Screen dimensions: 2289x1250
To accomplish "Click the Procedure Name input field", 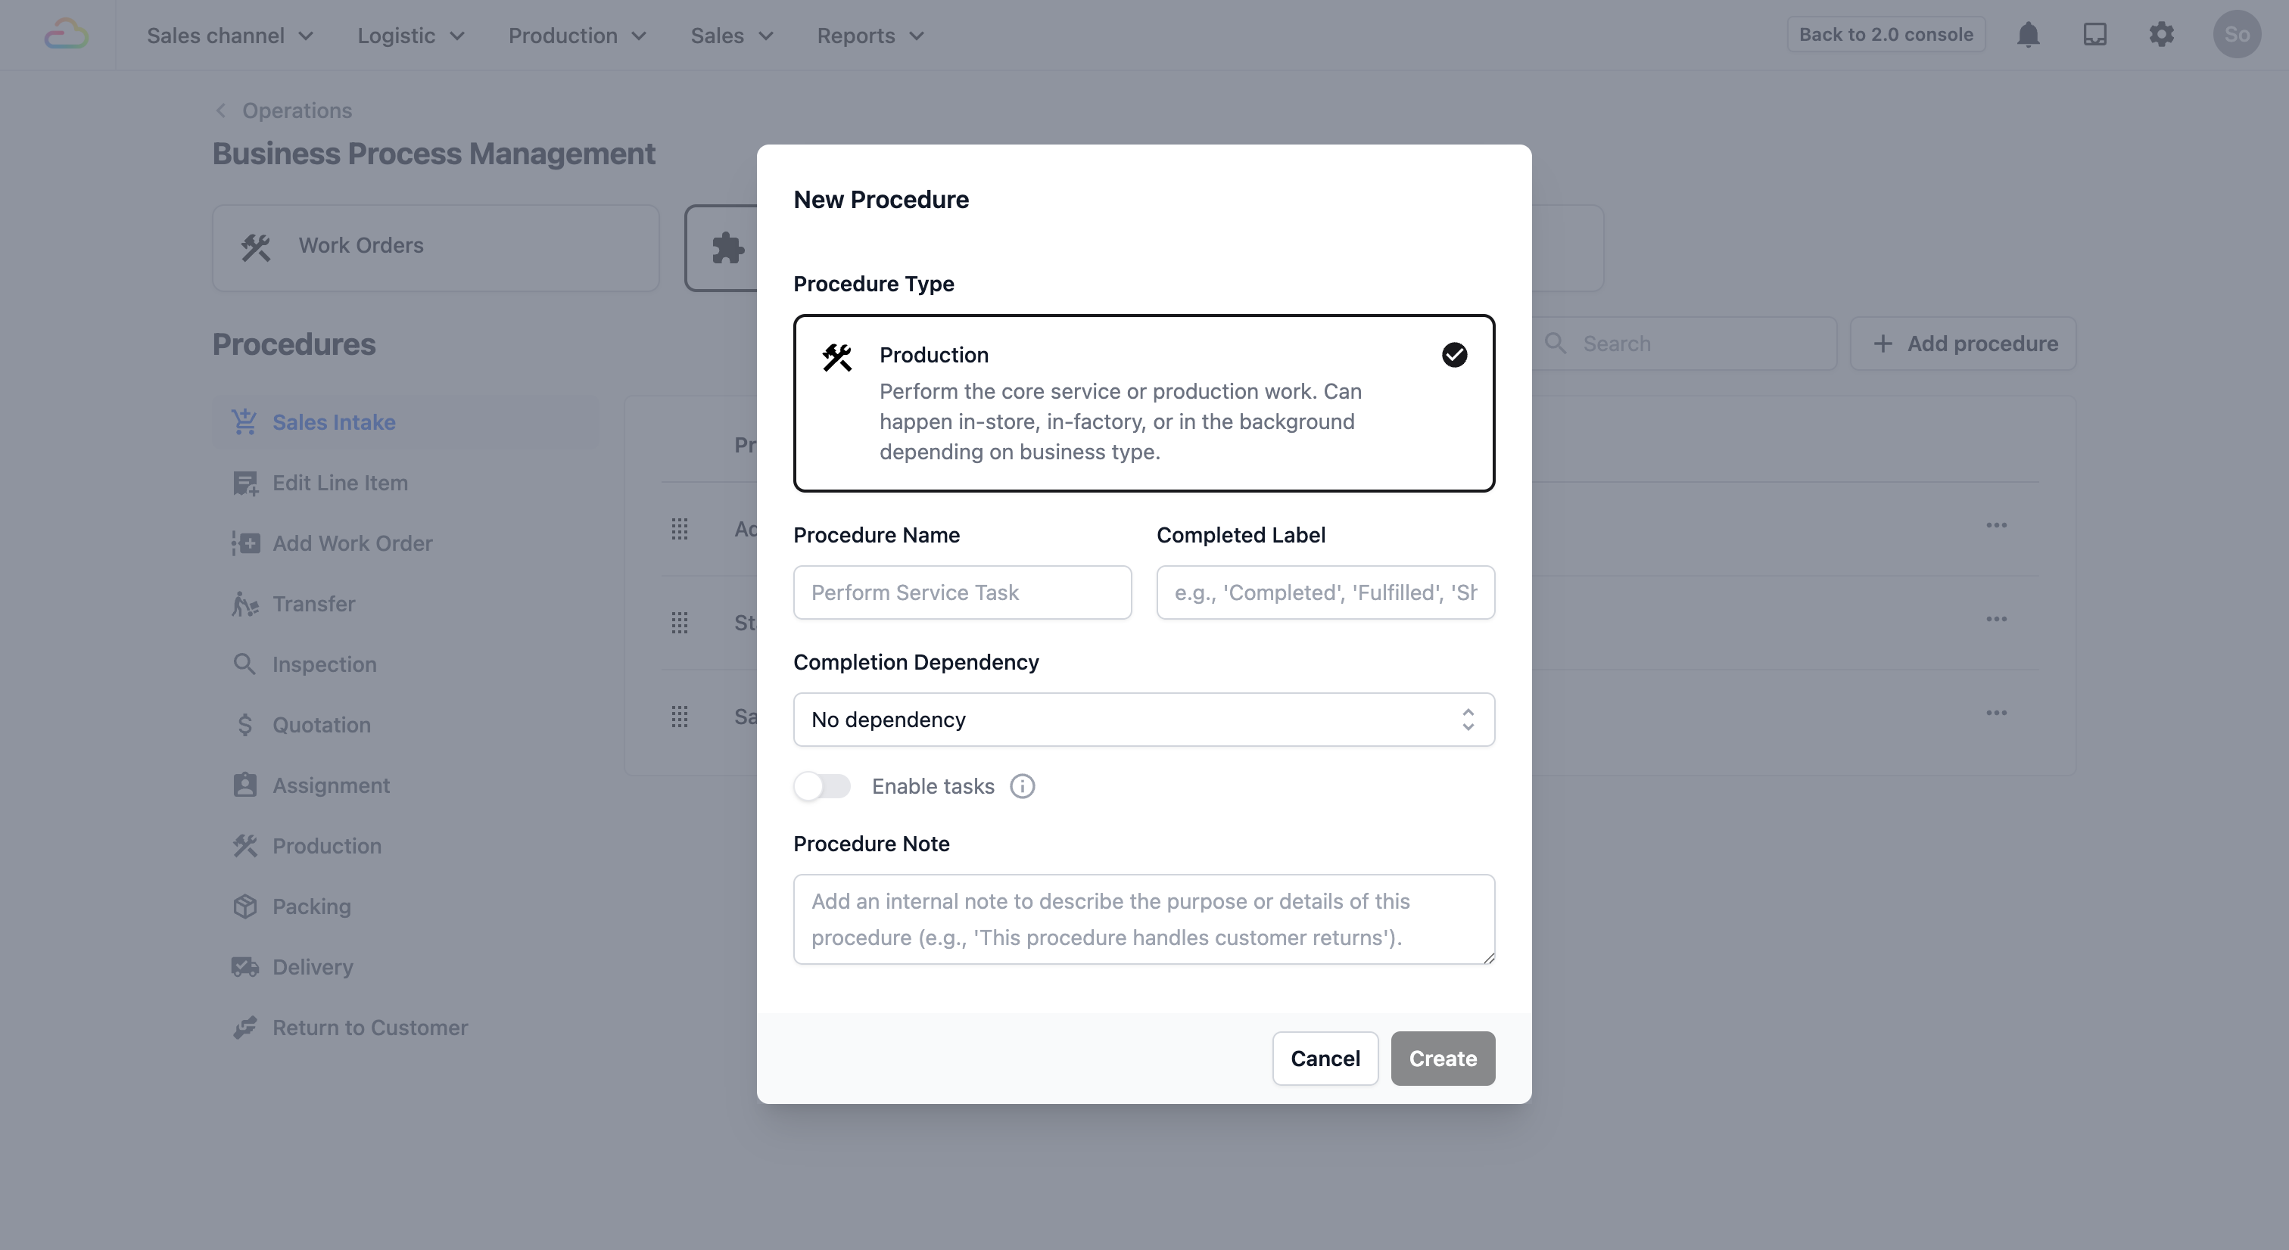I will 961,592.
